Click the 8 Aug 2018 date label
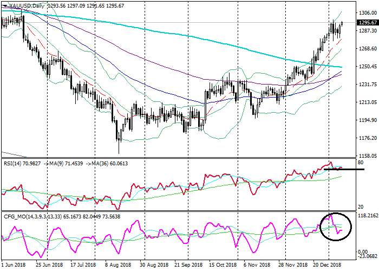 point(118,265)
